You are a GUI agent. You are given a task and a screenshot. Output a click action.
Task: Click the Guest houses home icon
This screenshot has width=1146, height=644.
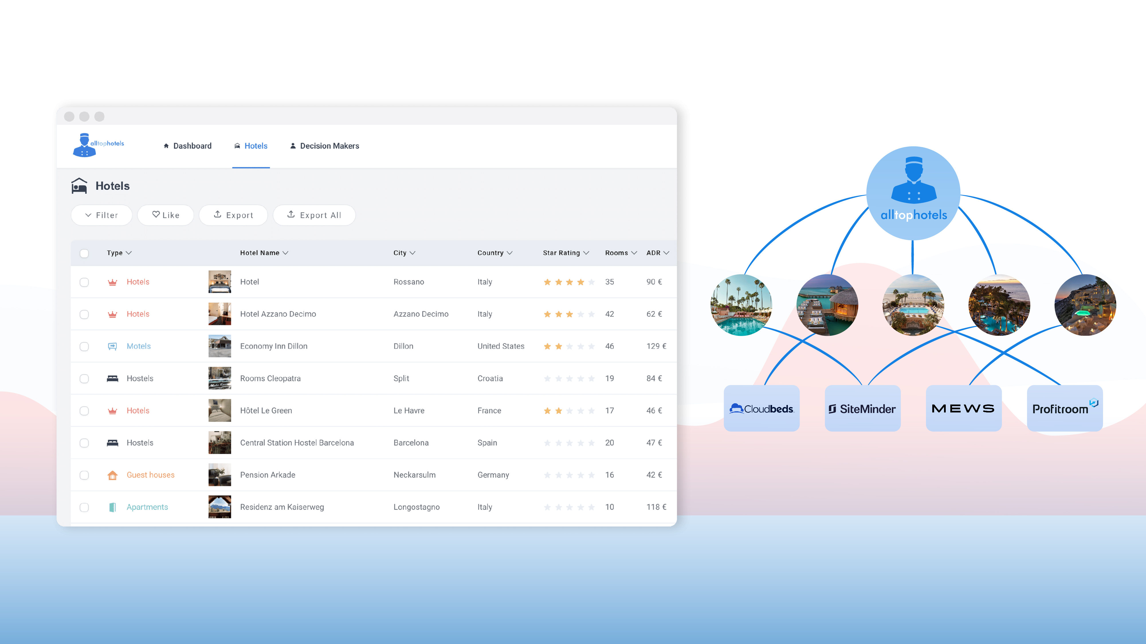pyautogui.click(x=113, y=475)
